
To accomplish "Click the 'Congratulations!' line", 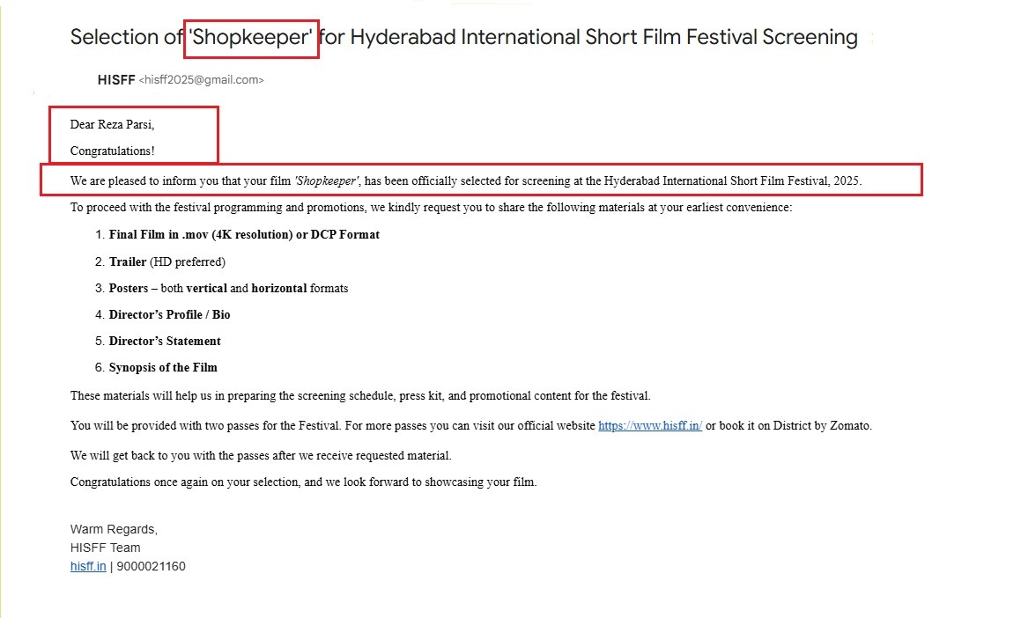I will (112, 151).
